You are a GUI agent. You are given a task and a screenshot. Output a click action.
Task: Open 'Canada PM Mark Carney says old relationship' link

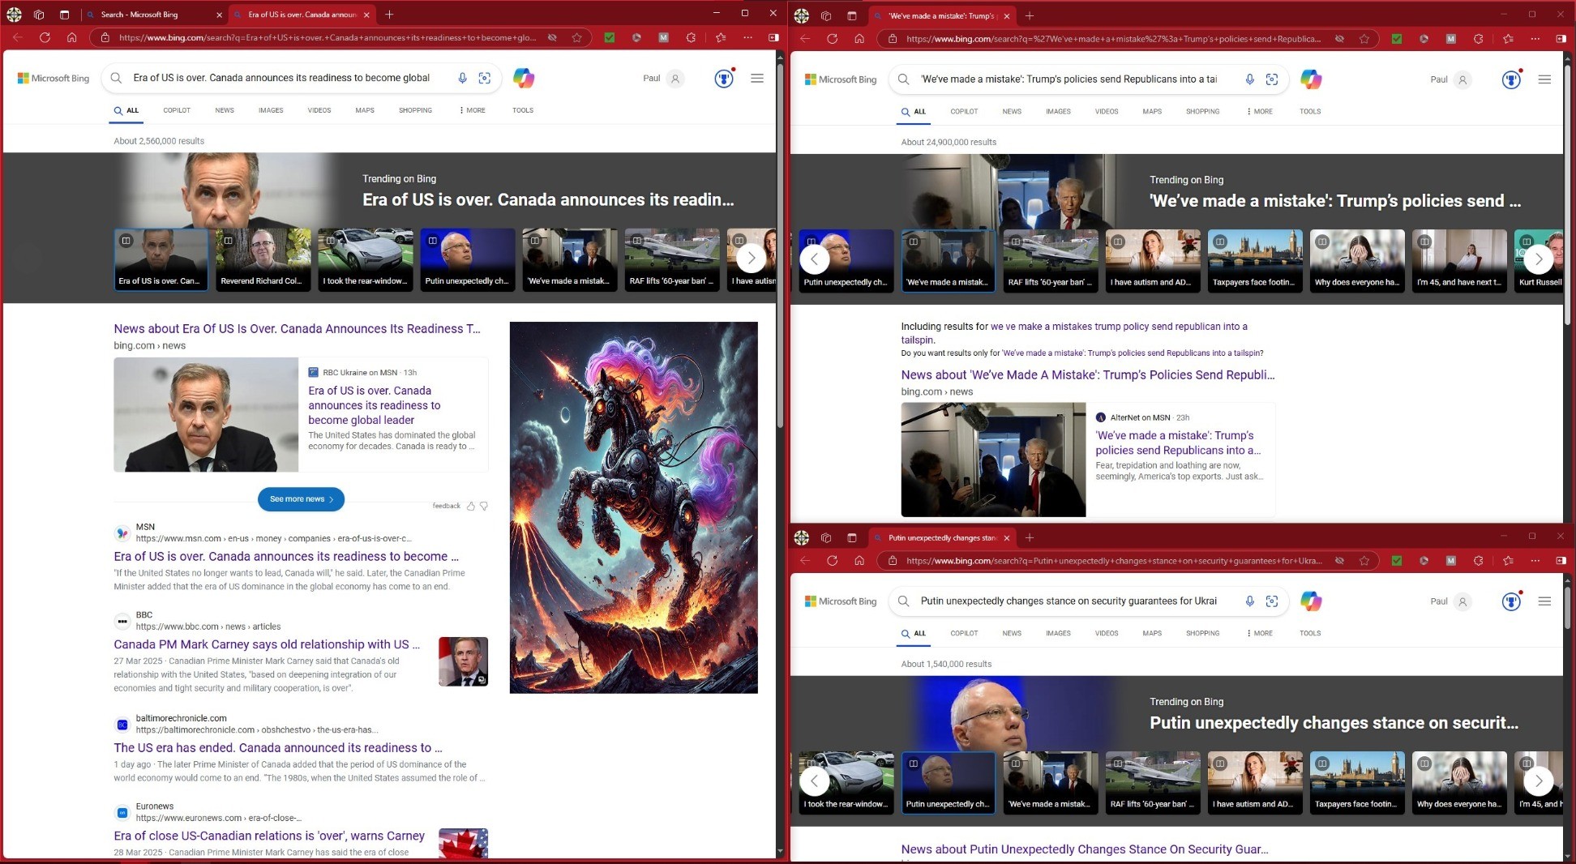267,644
